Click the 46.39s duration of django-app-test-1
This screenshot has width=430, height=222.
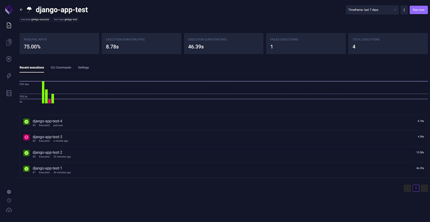click(x=420, y=168)
